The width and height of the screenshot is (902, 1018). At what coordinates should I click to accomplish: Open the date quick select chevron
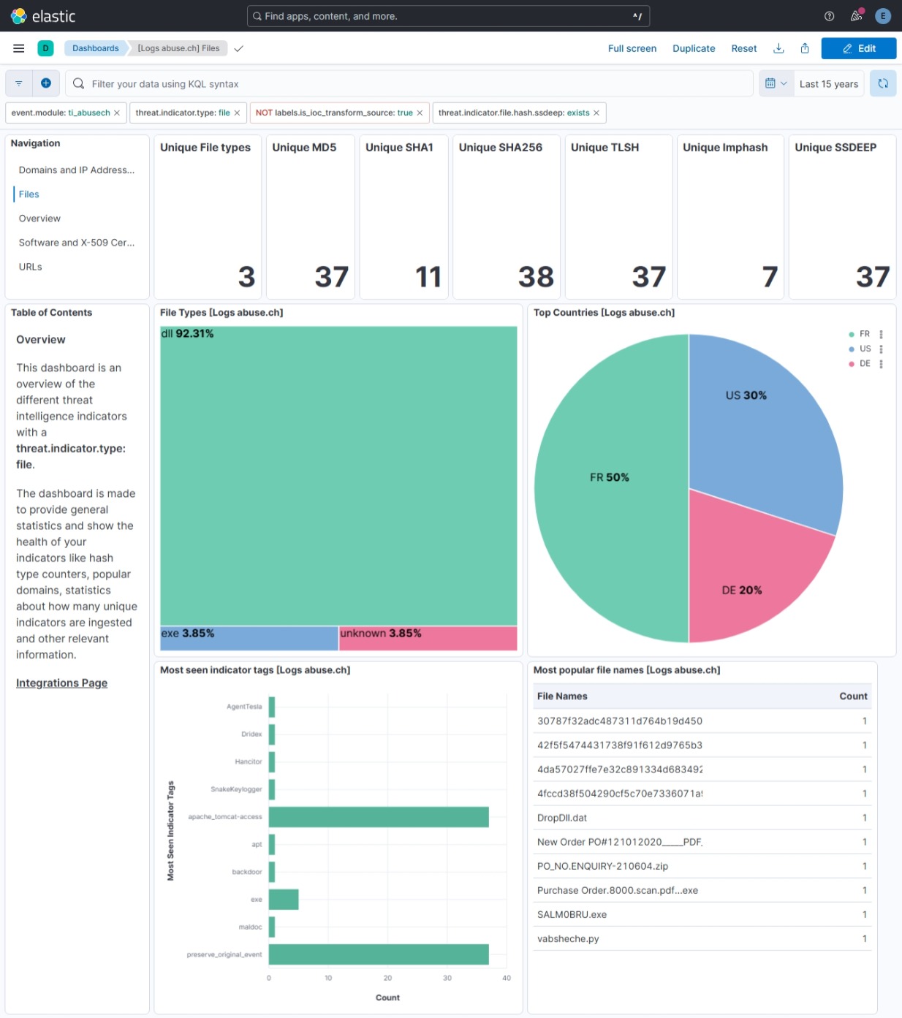click(x=784, y=83)
